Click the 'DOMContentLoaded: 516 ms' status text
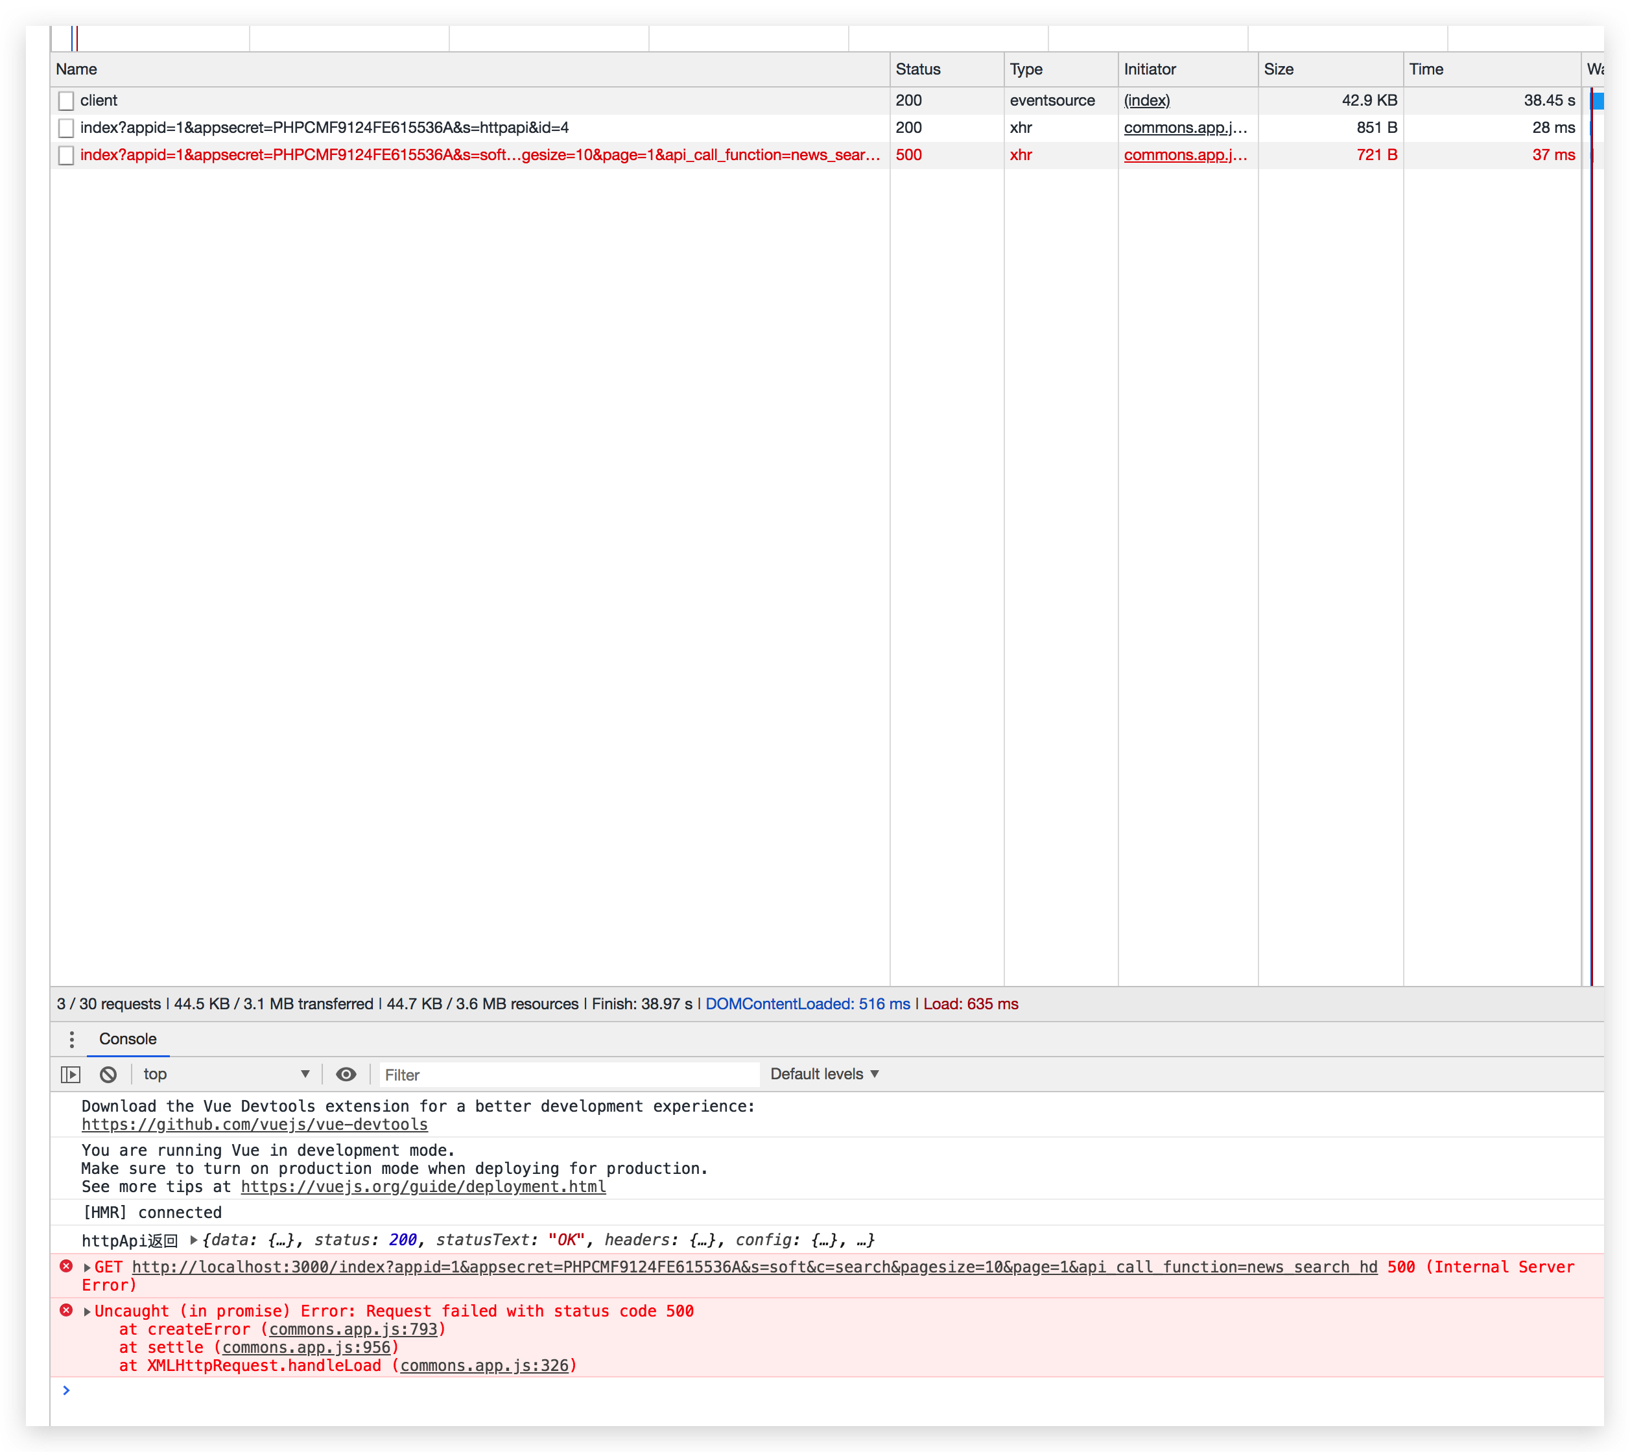This screenshot has height=1452, width=1630. pyautogui.click(x=807, y=1005)
